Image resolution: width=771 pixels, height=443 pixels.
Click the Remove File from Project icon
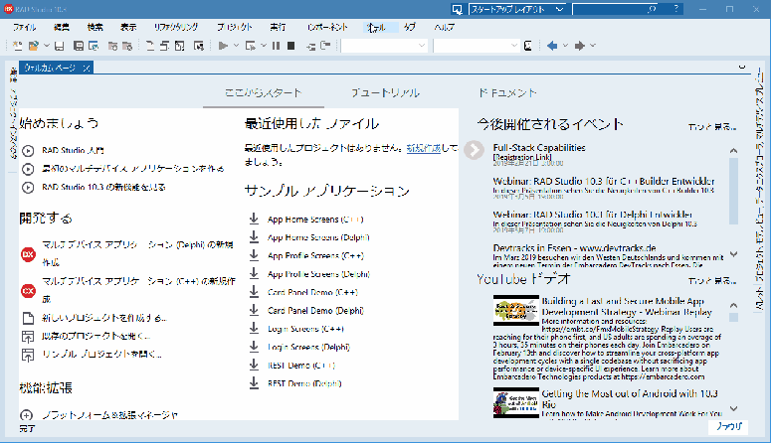coord(127,46)
